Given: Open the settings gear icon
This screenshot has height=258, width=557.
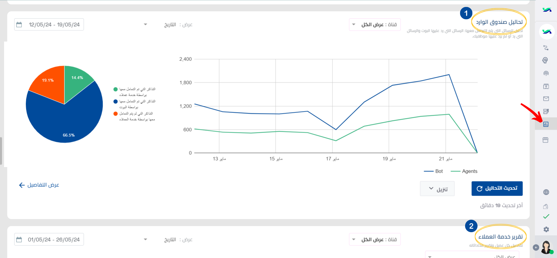Looking at the screenshot, I should (x=546, y=229).
